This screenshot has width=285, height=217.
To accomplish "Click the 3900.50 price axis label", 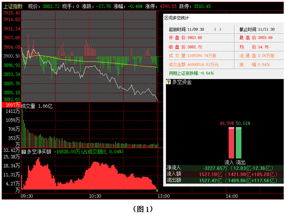I will (11, 56).
